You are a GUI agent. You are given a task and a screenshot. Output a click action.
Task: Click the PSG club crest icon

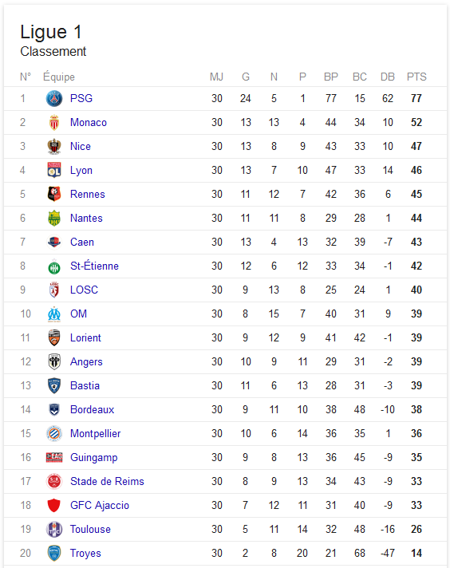tap(54, 99)
